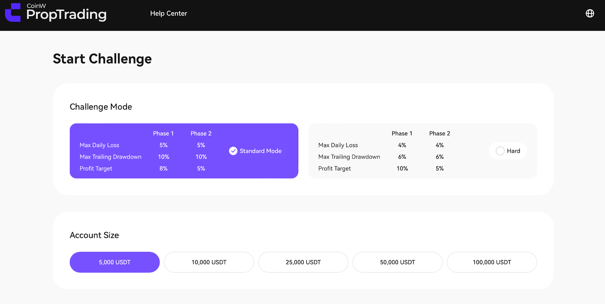This screenshot has width=605, height=304.
Task: Click the CoinW PropTrading logo icon
Action: pyautogui.click(x=13, y=12)
